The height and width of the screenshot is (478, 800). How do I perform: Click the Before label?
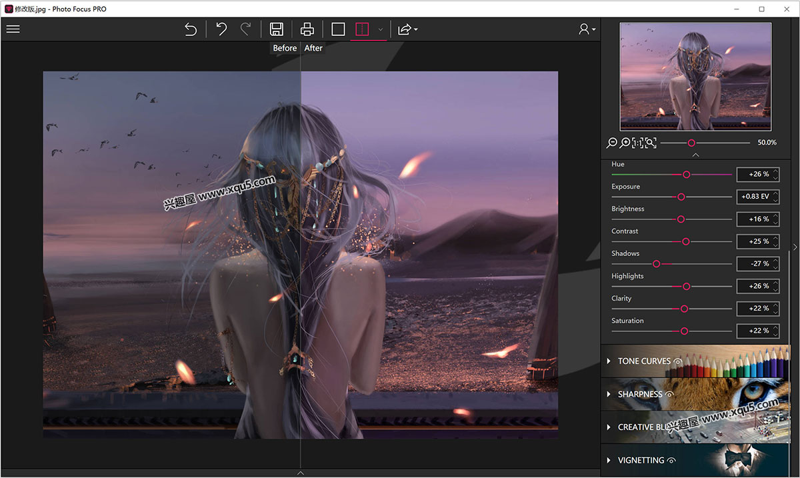[285, 48]
